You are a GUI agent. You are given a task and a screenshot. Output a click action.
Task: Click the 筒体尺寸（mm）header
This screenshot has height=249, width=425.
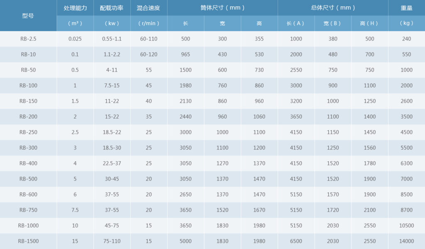pos(222,8)
